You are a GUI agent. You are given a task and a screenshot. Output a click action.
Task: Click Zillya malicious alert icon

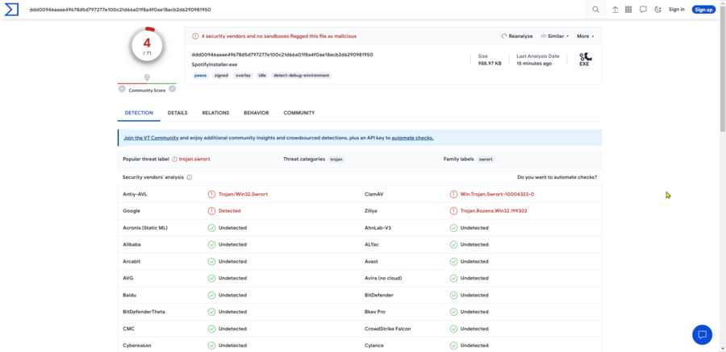[x=453, y=211]
